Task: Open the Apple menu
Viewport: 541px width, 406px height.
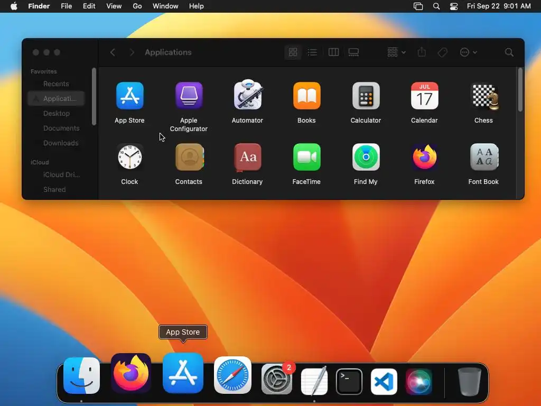Action: 14,6
